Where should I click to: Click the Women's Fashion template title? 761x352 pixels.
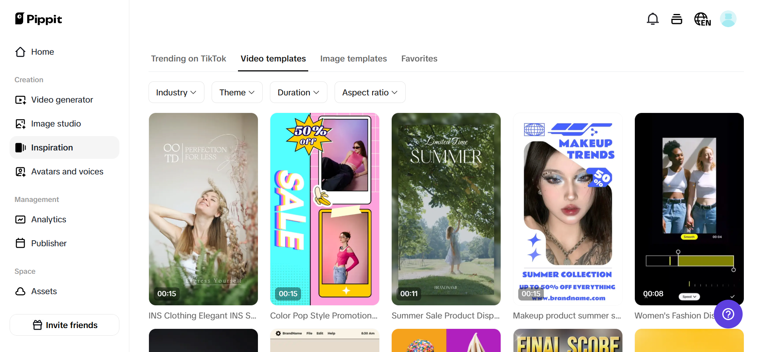click(674, 316)
